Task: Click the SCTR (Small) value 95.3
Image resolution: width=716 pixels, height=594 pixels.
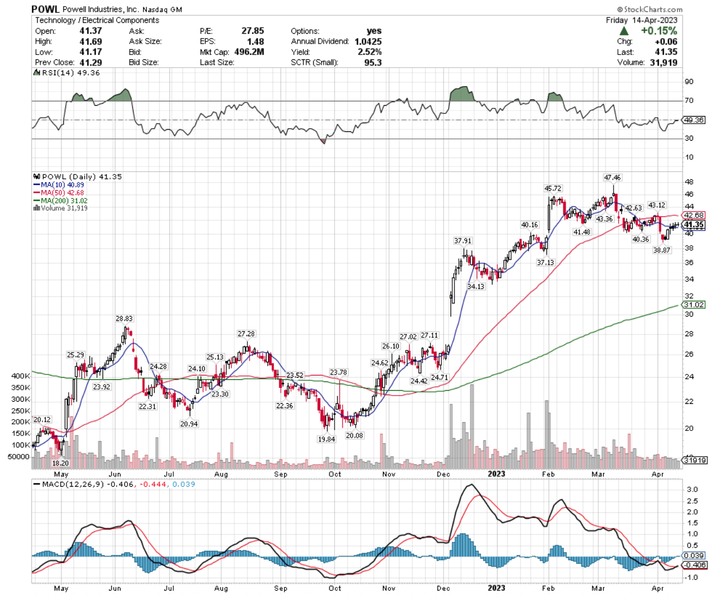Action: 373,62
